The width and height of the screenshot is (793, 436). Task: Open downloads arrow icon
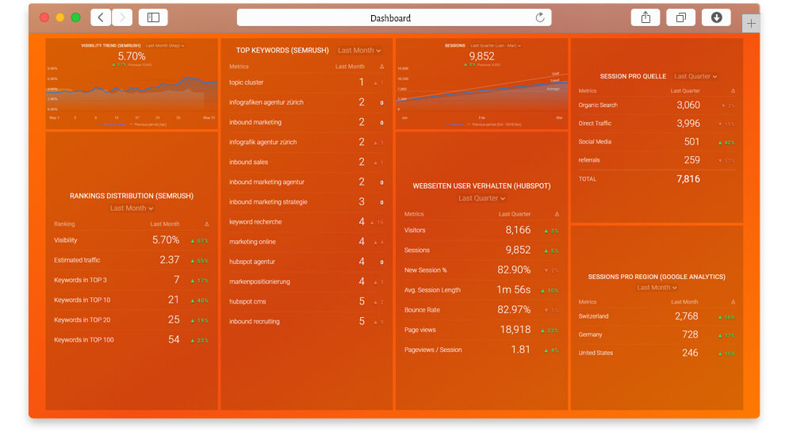[x=716, y=17]
